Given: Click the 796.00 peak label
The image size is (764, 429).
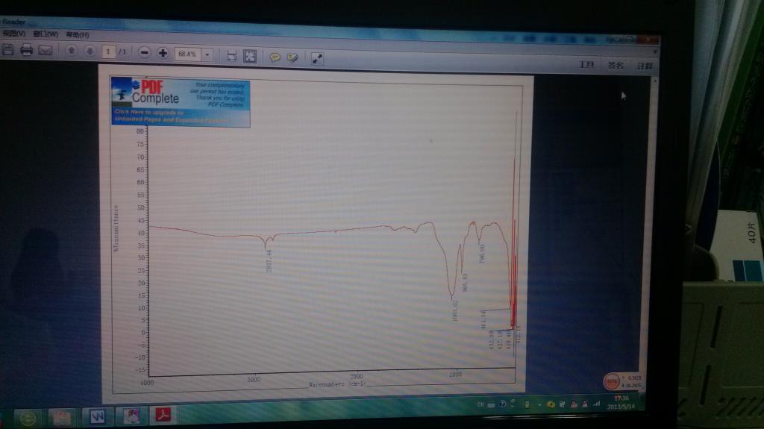Looking at the screenshot, I should tap(482, 254).
